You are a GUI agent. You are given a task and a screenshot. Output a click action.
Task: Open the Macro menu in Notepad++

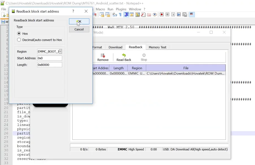(x=100, y=9)
